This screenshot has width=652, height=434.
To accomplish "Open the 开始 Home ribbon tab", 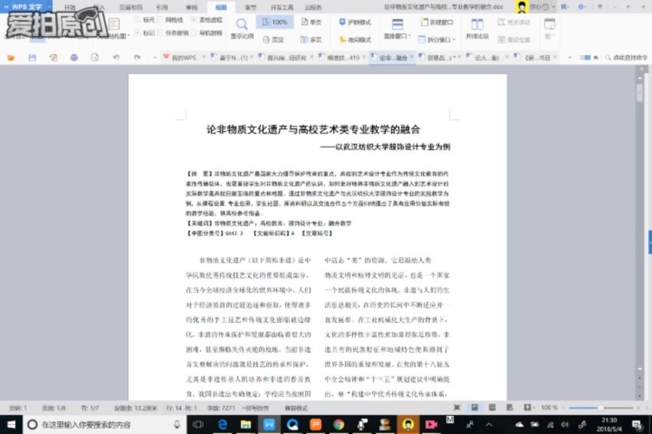I will coord(70,7).
